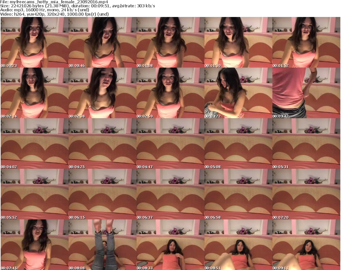Click the 'Video: h264, yuv420p' line
Image resolution: width=341 pixels, height=270 pixels.
[54, 14]
